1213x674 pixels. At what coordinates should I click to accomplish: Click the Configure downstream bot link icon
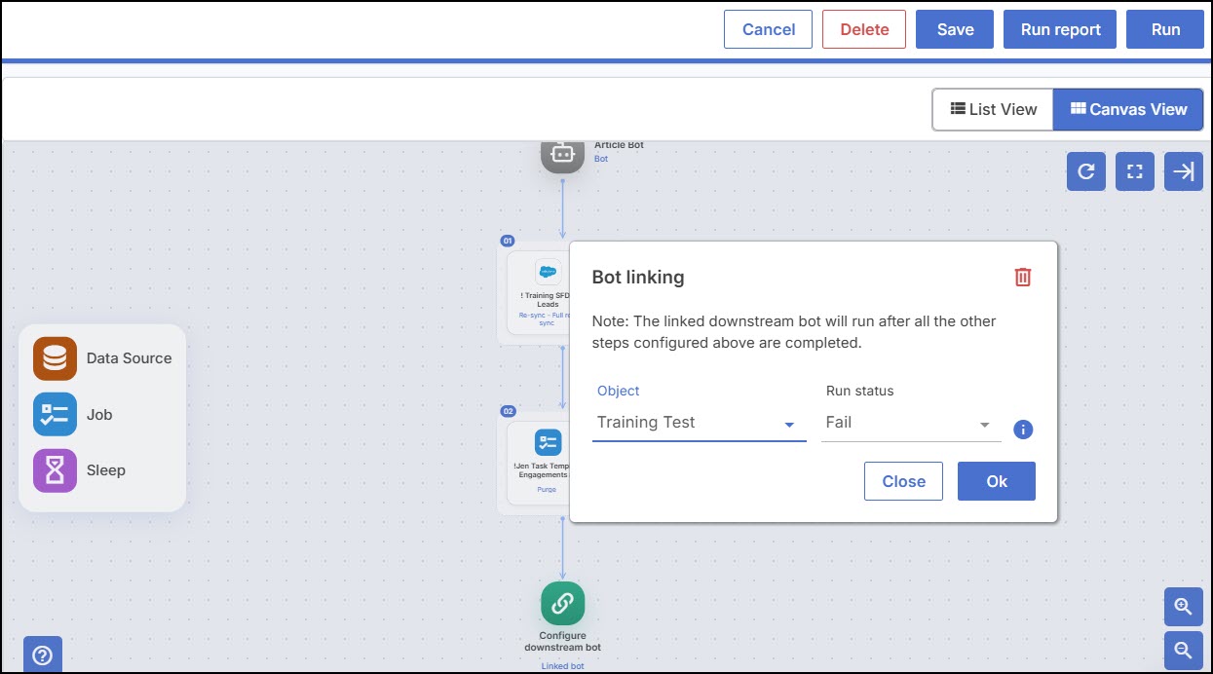(x=562, y=604)
